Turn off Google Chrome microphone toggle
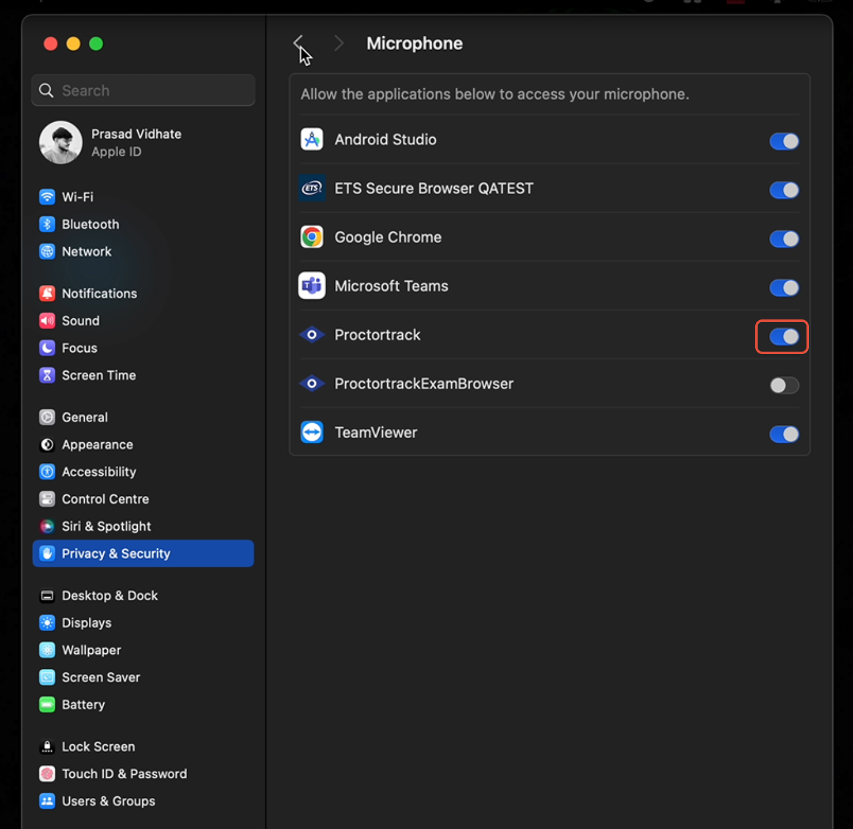853x829 pixels. (x=784, y=239)
